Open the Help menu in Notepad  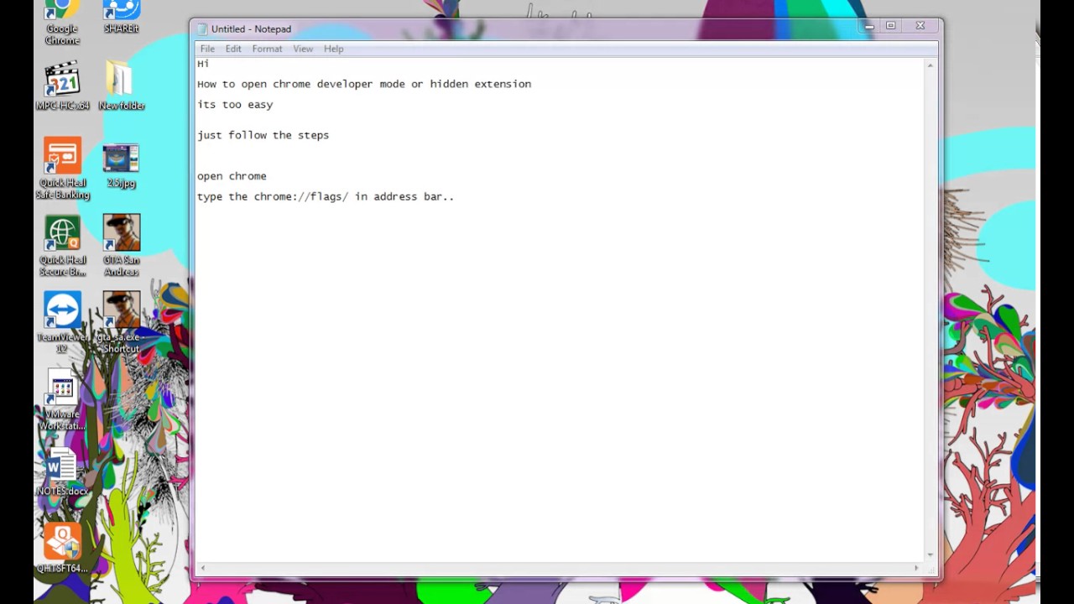pos(333,49)
